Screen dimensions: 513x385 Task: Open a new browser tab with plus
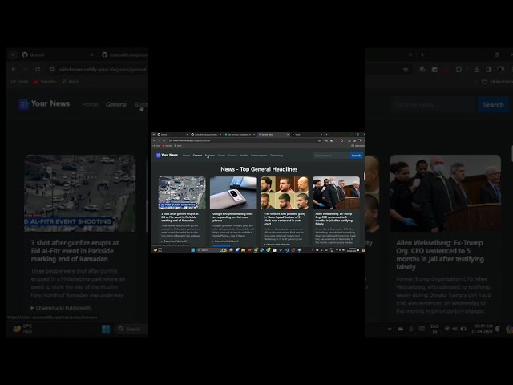point(326,134)
